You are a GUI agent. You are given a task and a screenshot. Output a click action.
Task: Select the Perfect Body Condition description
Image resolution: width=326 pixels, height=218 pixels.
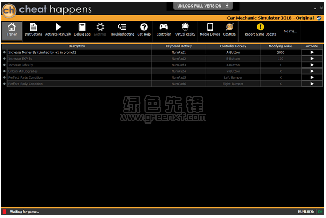point(79,84)
